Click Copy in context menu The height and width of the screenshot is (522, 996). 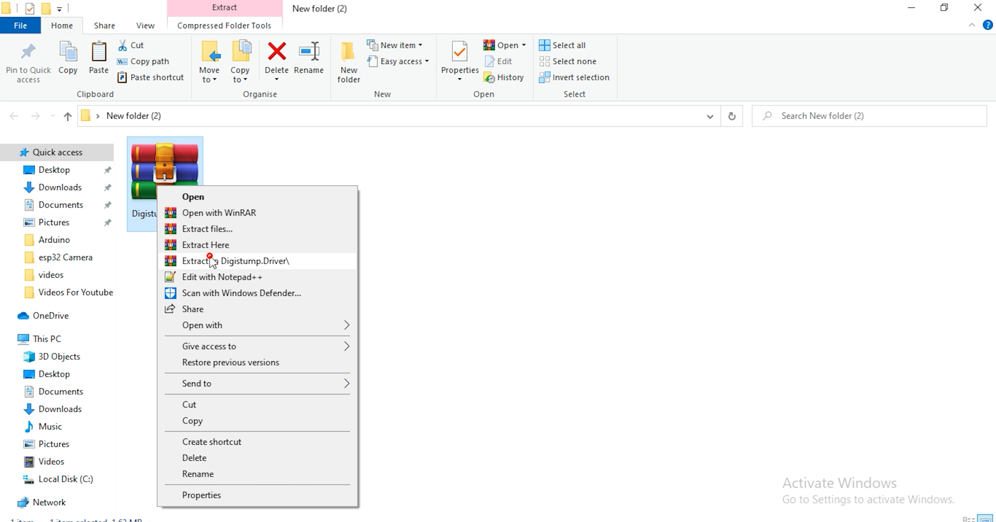tap(257, 421)
